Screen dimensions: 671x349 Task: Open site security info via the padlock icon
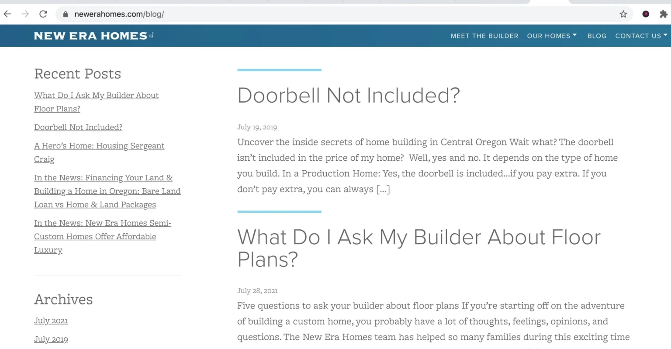[65, 14]
